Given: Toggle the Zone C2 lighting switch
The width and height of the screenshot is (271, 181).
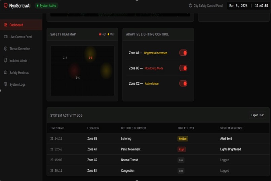Looking at the screenshot, I should pyautogui.click(x=183, y=83).
